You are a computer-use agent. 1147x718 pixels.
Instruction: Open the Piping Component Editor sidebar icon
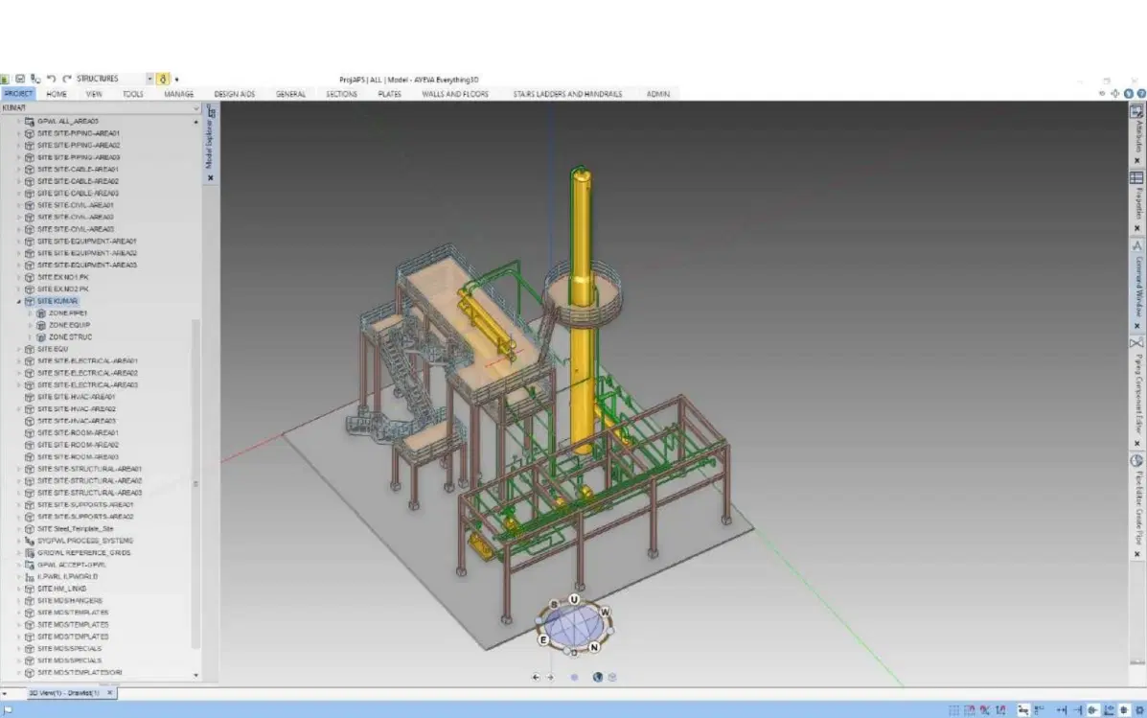tap(1136, 343)
